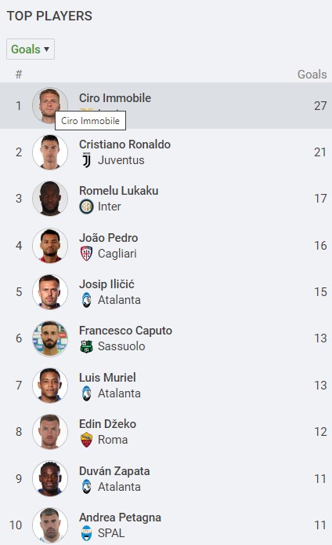This screenshot has width=332, height=545.
Task: Click the Sassuolo club crest icon
Action: tap(86, 346)
